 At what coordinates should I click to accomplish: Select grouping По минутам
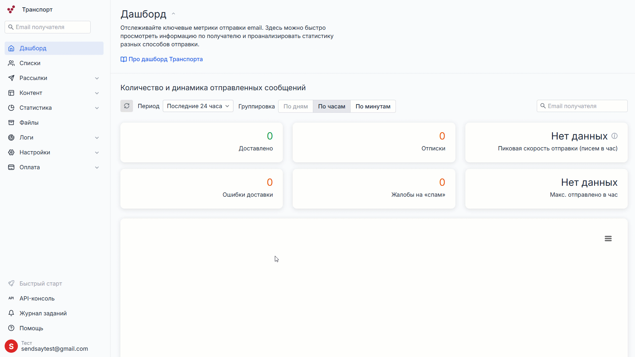373,106
